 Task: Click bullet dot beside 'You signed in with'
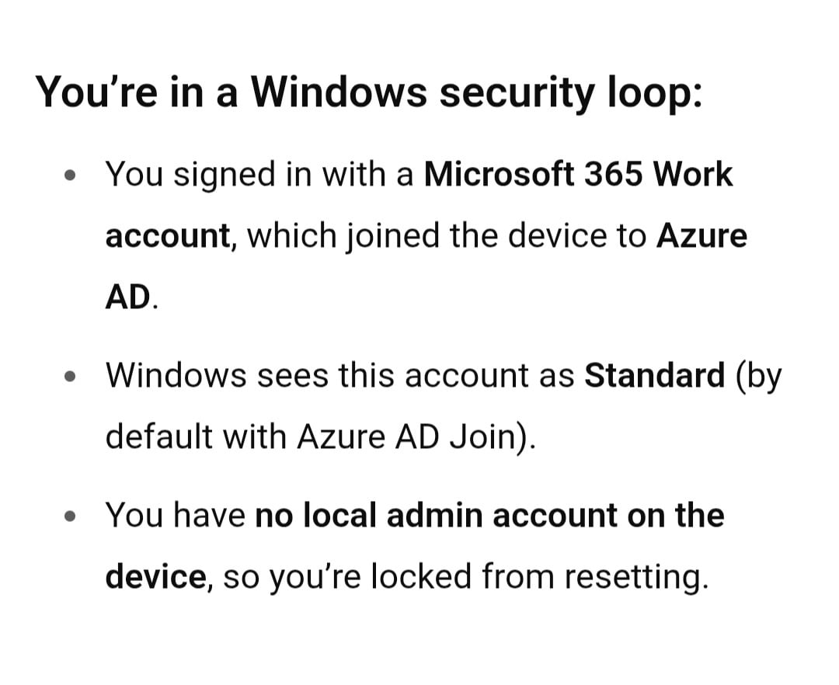click(70, 176)
